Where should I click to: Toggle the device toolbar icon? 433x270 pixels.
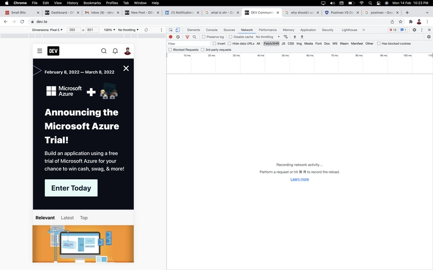tap(178, 30)
